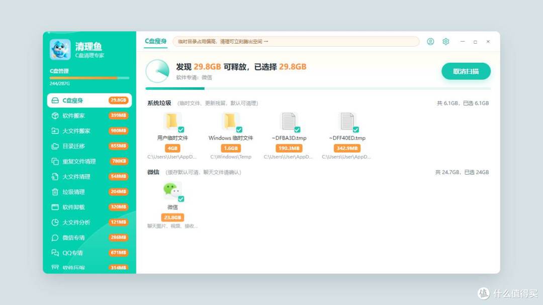Open the settings gear icon
Viewport: 543px width, 305px height.
coord(445,42)
